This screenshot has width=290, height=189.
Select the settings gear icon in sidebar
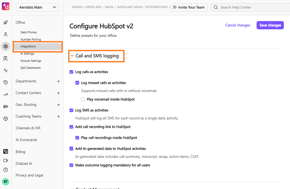click(6, 46)
